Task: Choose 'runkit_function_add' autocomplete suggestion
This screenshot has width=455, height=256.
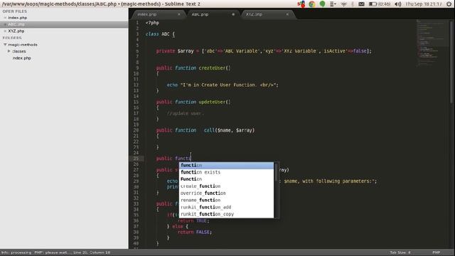Action: [x=226, y=207]
